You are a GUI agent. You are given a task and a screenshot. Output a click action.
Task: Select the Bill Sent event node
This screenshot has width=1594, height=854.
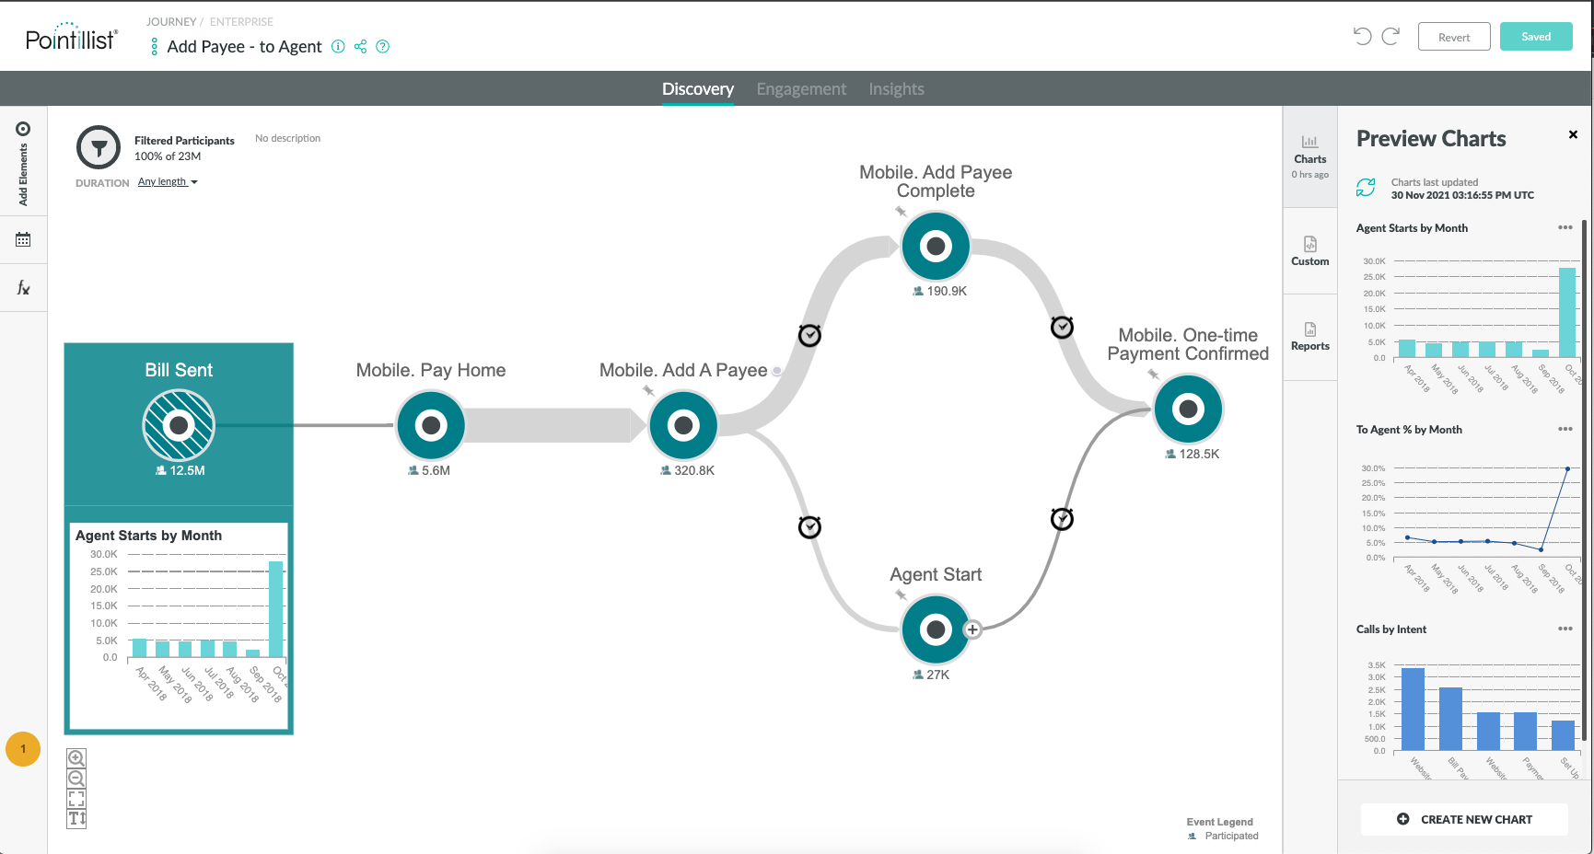pyautogui.click(x=178, y=425)
